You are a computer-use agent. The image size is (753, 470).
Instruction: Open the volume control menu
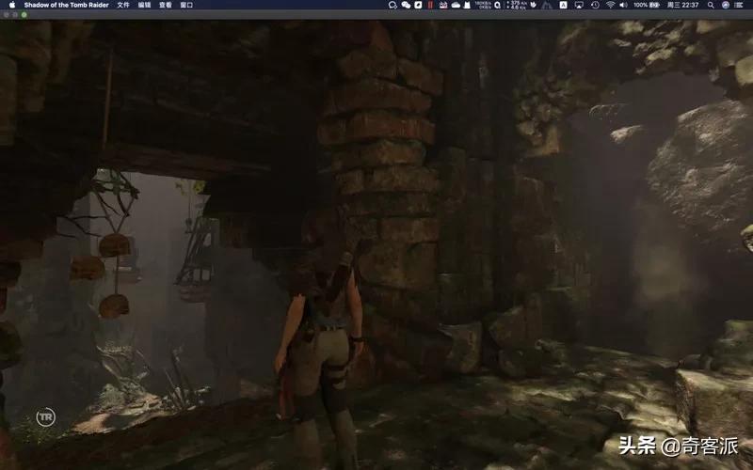click(x=623, y=5)
